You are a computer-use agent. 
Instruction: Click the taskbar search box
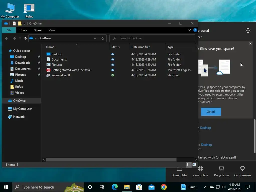48,187
